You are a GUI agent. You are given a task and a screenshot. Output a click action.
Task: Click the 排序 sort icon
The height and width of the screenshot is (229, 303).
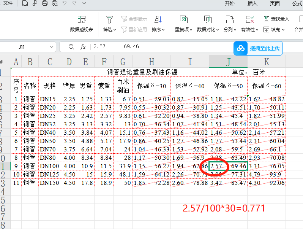pos(158,19)
